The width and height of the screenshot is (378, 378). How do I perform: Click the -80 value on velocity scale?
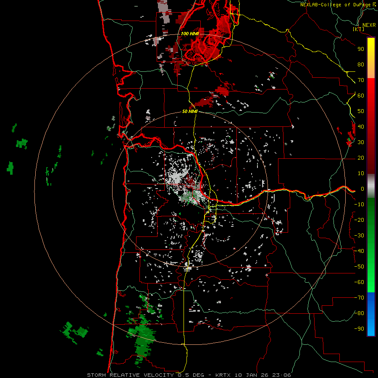pos(359,313)
